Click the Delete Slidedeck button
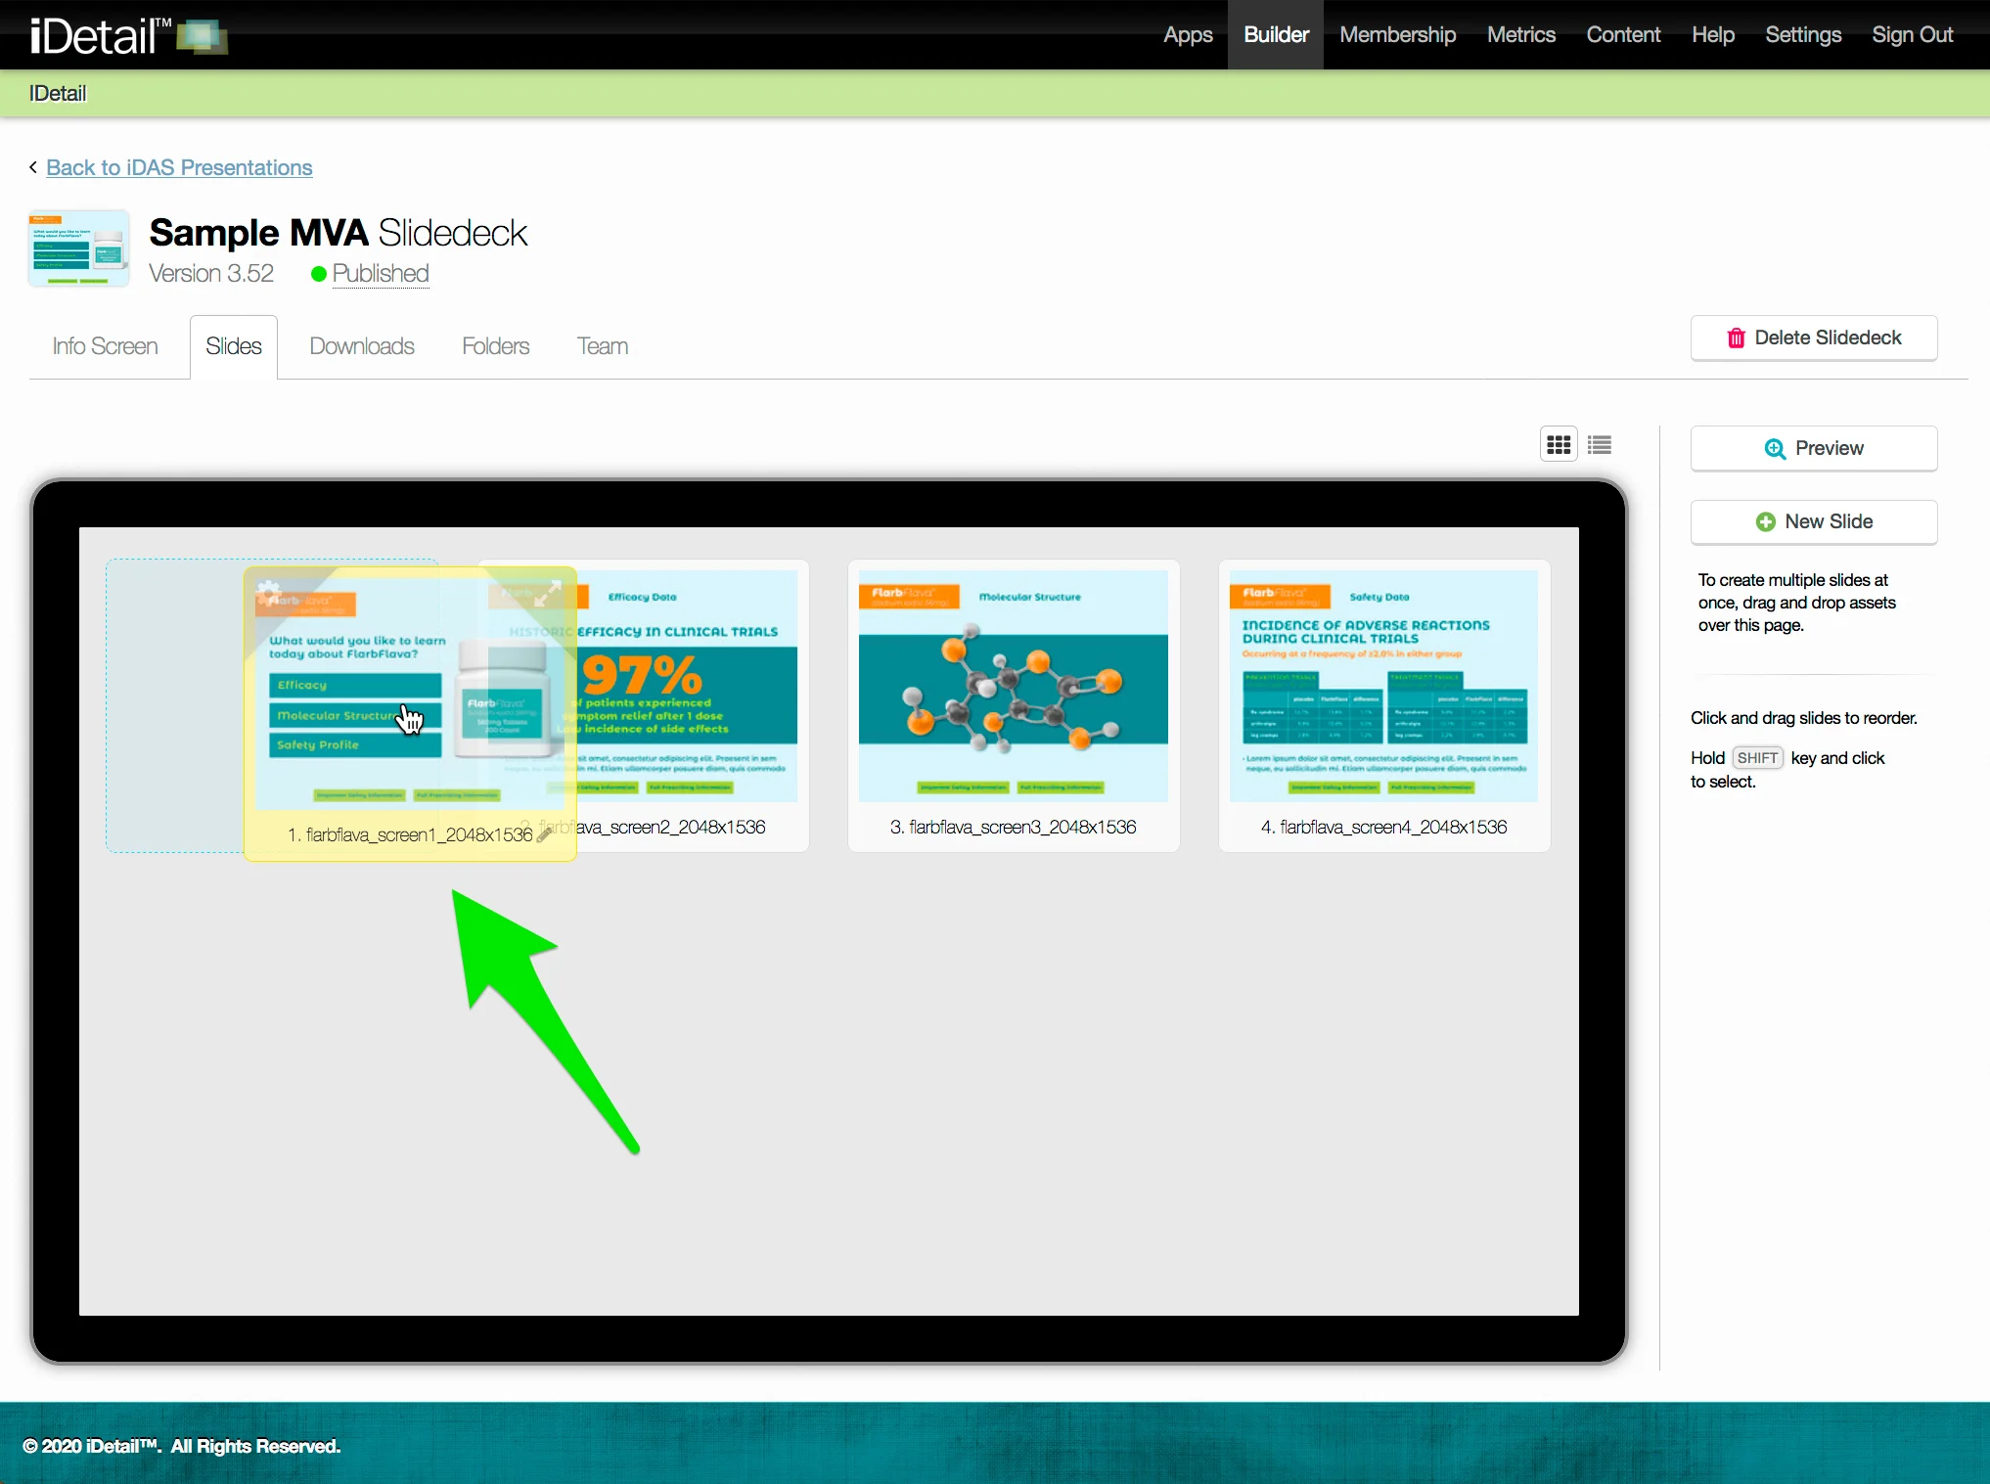The height and width of the screenshot is (1484, 1990). (x=1813, y=337)
